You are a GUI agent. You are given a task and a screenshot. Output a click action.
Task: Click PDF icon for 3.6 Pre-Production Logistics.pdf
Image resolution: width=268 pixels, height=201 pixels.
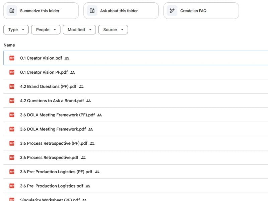click(x=12, y=186)
